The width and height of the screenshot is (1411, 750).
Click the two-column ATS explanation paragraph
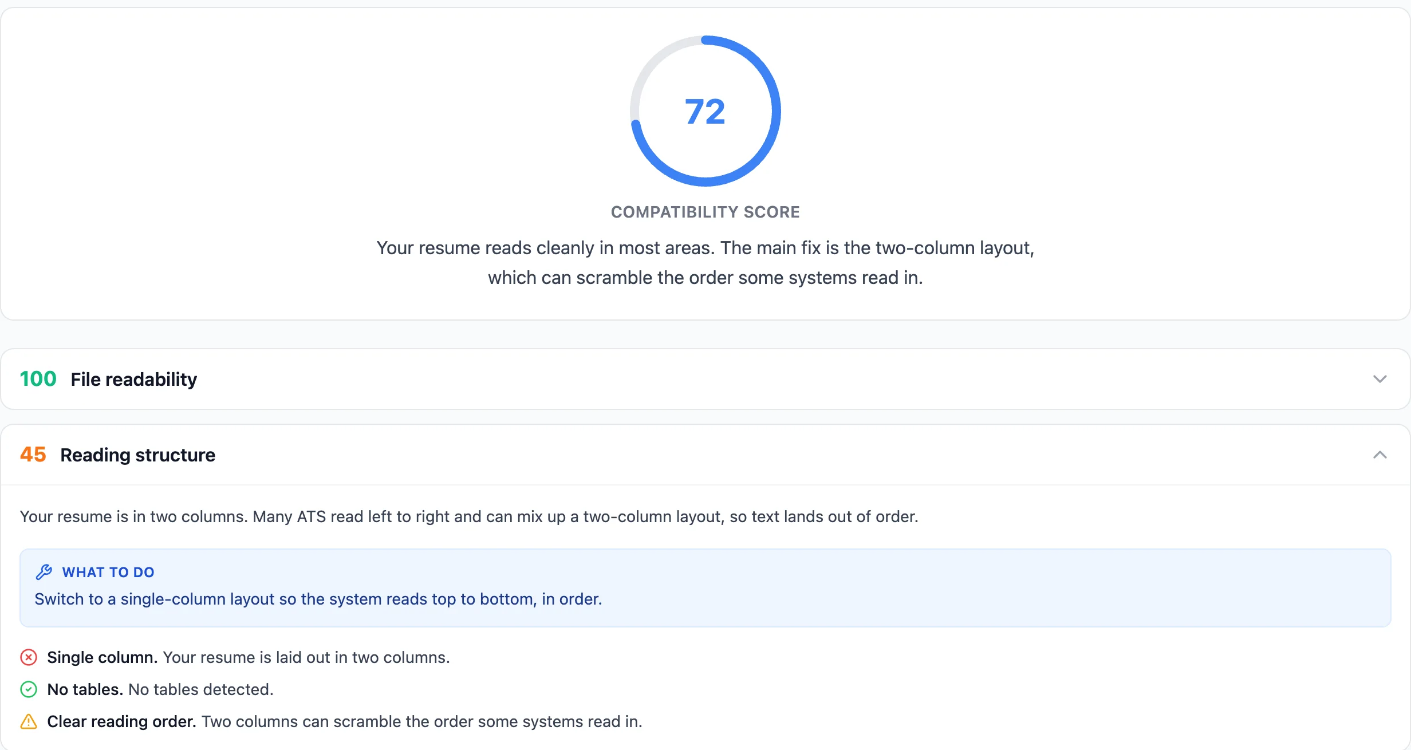tap(469, 516)
